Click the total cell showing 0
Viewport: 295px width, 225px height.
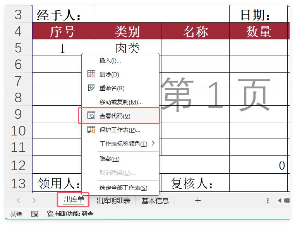[x=258, y=164]
